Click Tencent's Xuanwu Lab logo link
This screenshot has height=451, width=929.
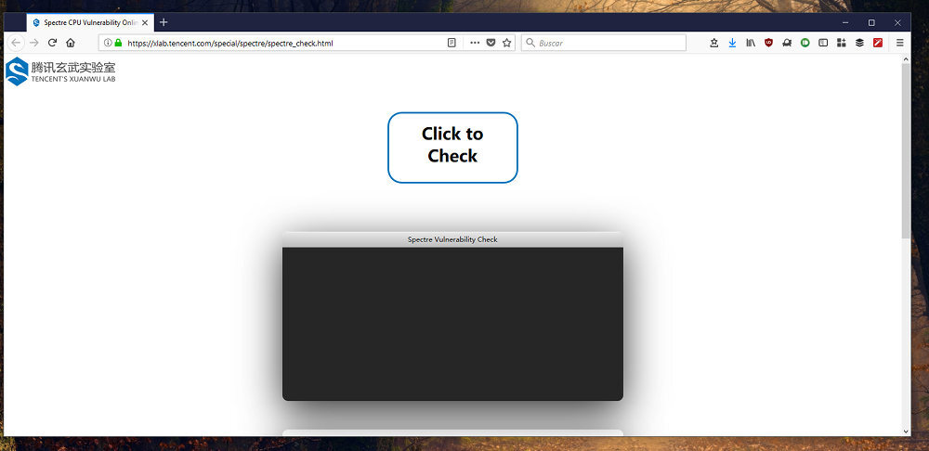(61, 71)
